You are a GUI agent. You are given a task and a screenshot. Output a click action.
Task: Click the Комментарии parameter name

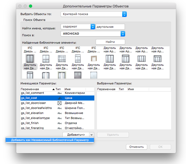click(75, 93)
